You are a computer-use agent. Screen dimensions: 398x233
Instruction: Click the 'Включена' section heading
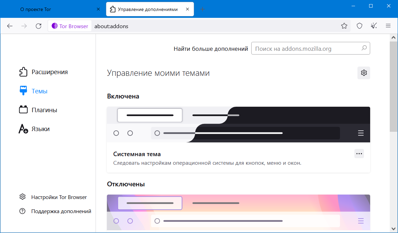click(123, 96)
